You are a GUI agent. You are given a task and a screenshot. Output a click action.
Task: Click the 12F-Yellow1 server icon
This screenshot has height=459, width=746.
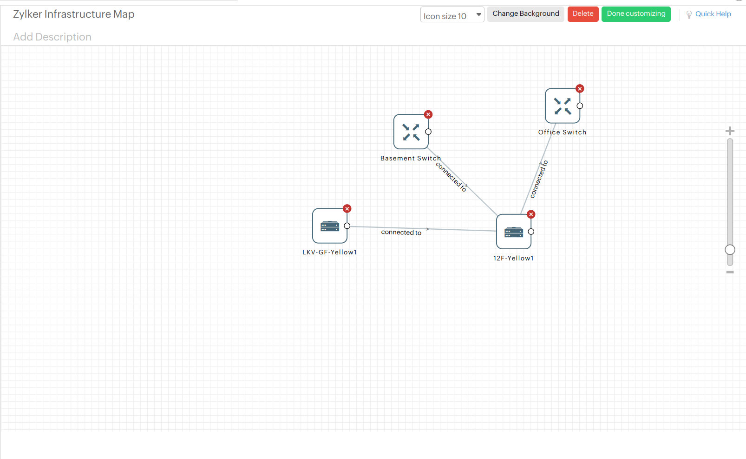pyautogui.click(x=513, y=232)
